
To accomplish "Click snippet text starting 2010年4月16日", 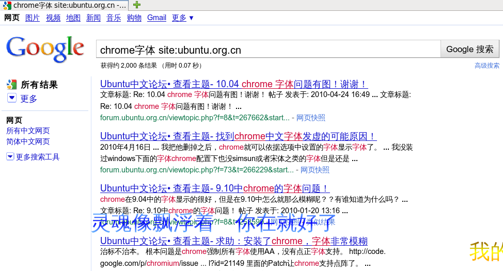I will (x=256, y=148).
